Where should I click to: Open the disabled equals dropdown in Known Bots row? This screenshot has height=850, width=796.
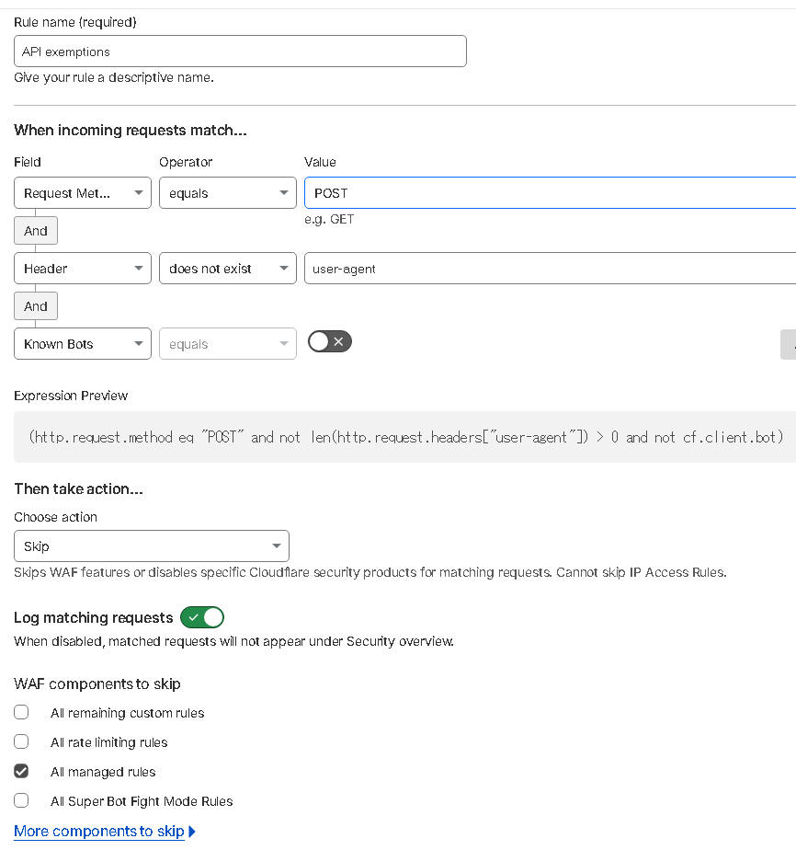[x=227, y=344]
